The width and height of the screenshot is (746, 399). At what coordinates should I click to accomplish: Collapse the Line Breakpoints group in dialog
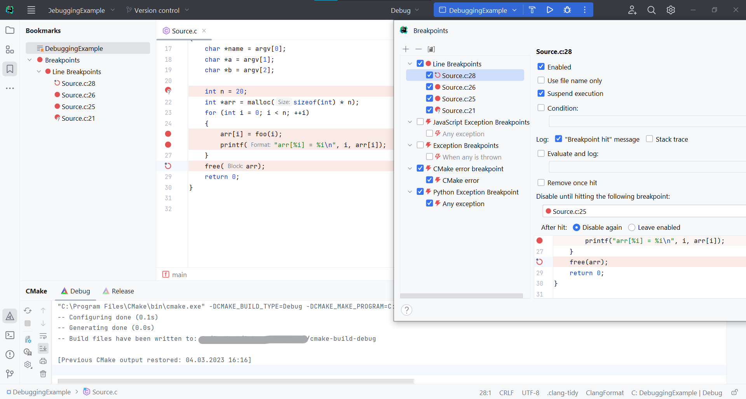click(x=410, y=64)
